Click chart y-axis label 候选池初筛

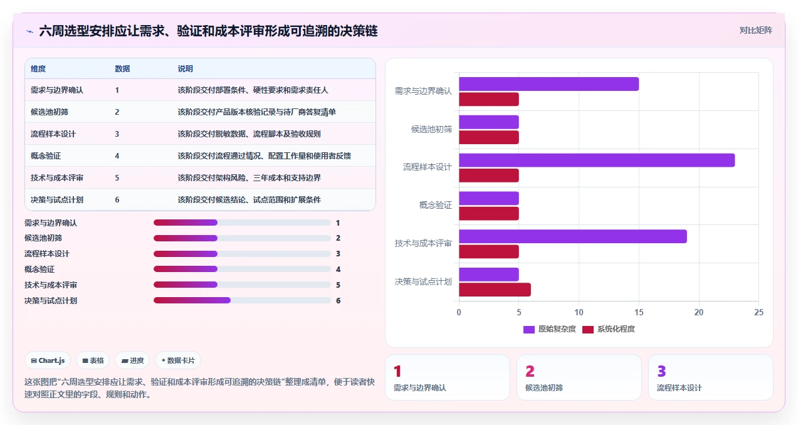431,129
